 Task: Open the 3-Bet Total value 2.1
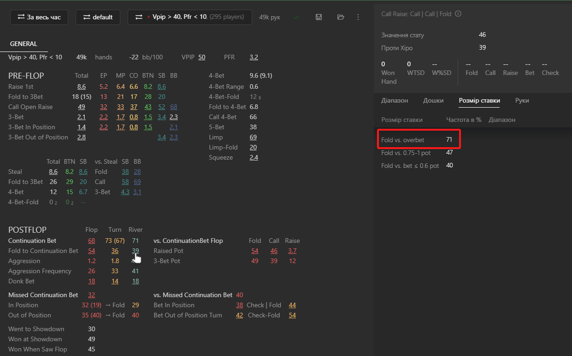click(82, 117)
